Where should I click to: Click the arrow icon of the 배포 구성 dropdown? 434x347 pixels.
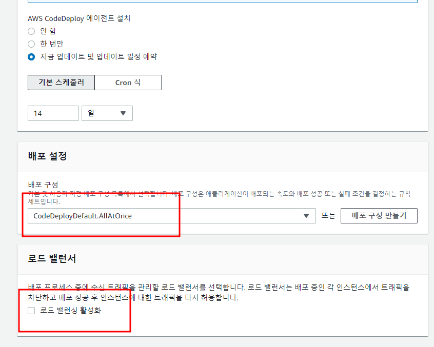click(x=306, y=216)
